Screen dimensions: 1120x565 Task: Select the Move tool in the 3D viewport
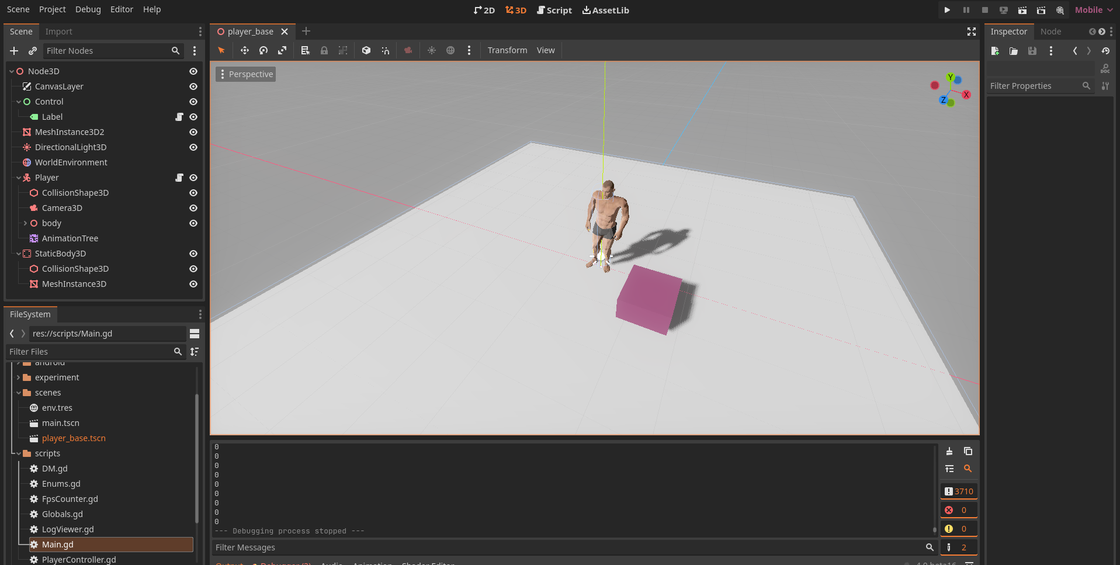click(244, 50)
